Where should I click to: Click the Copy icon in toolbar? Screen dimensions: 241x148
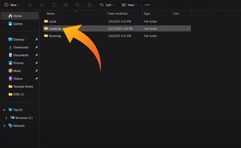[42, 5]
